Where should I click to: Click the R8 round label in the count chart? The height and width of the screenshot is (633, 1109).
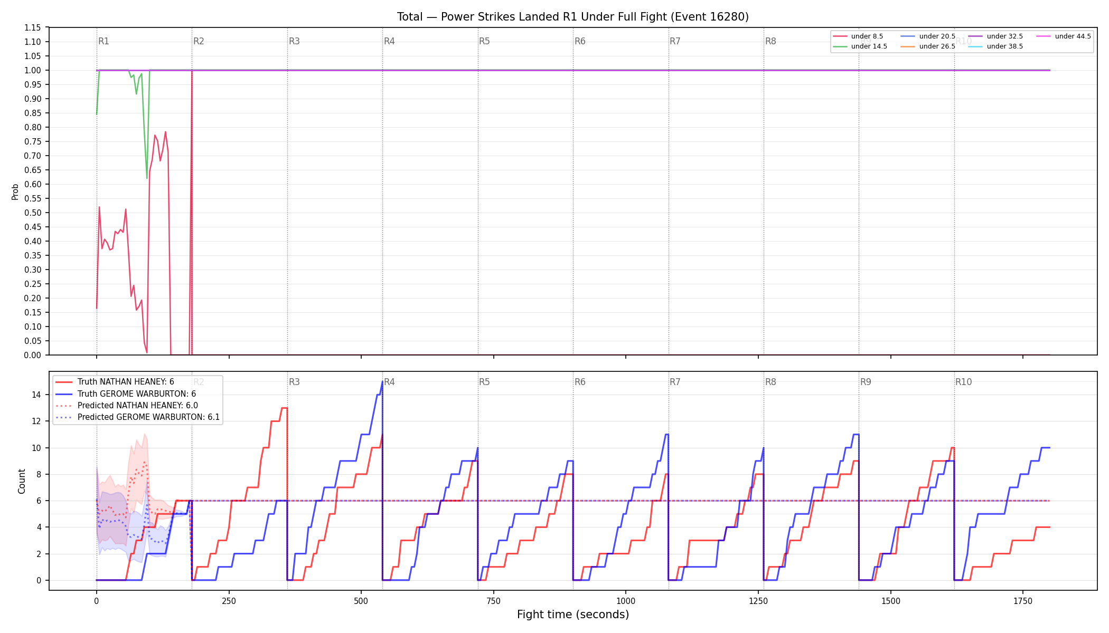[770, 382]
